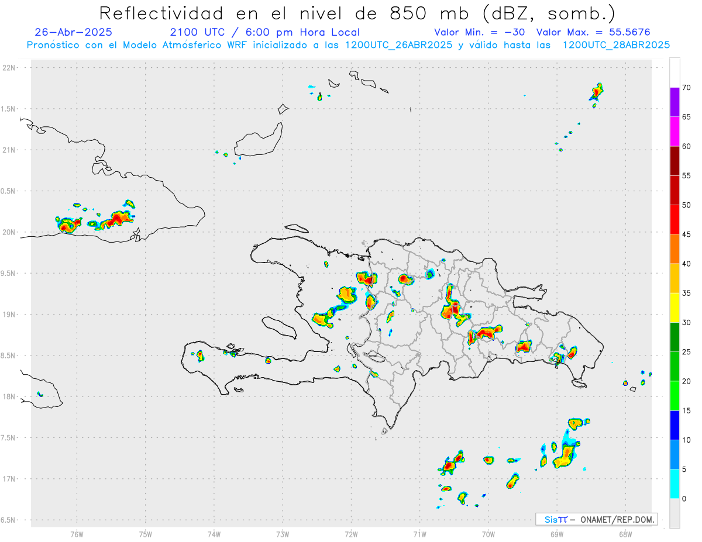This screenshot has height=542, width=702.
Task: Click the colorbar value label '60'
Action: click(686, 146)
